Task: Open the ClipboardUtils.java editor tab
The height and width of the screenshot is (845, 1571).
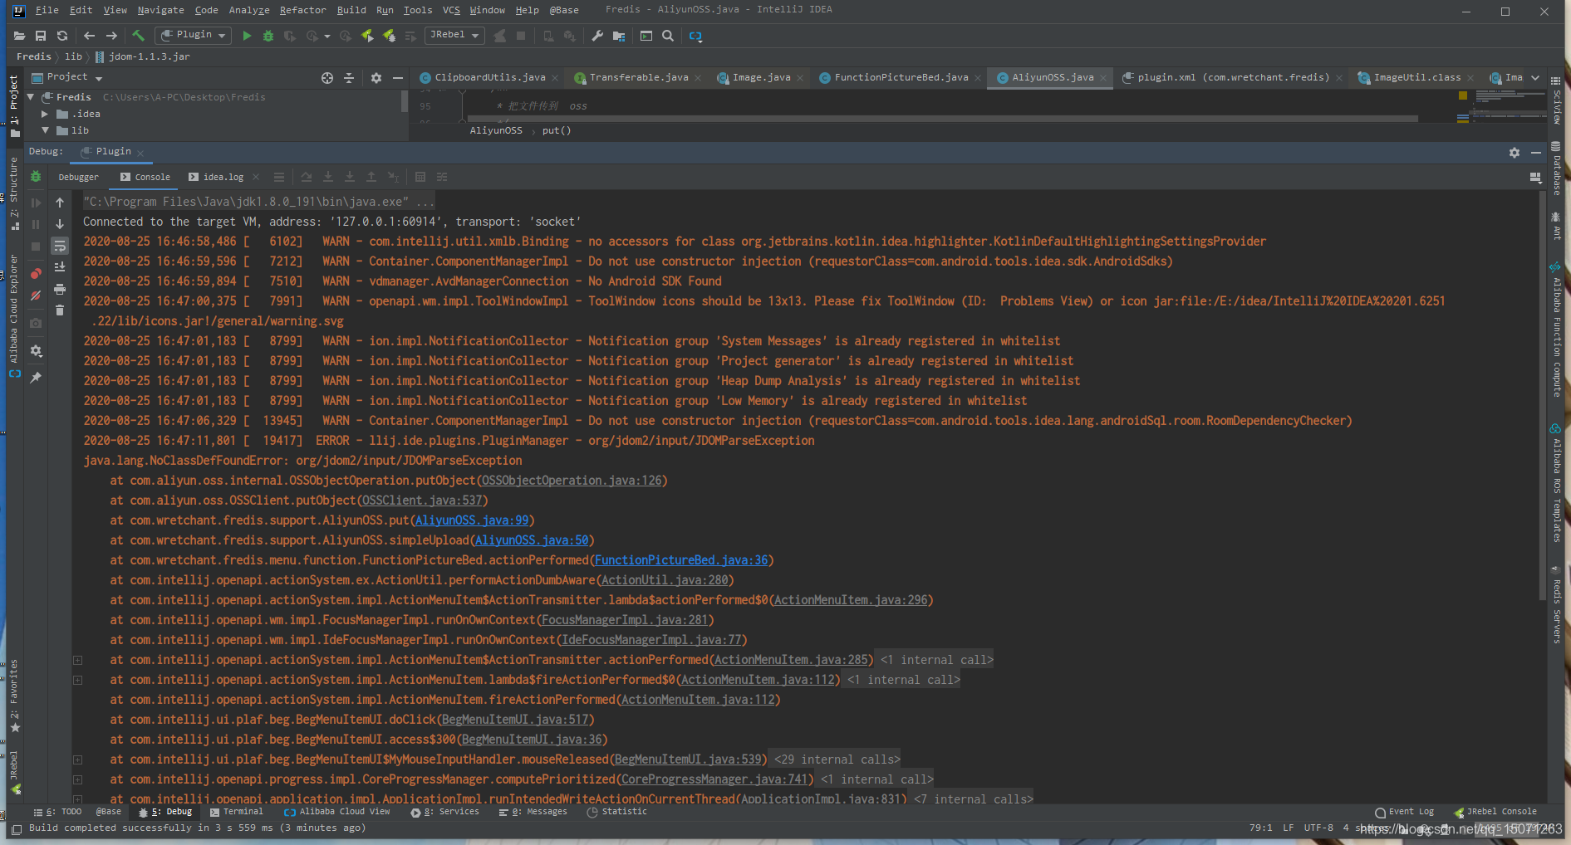Action: (490, 77)
